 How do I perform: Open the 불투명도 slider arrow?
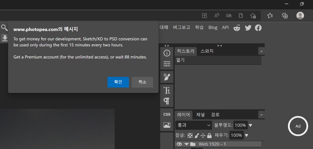[x=250, y=125]
